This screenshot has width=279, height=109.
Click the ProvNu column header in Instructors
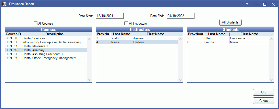pyautogui.click(x=103, y=34)
